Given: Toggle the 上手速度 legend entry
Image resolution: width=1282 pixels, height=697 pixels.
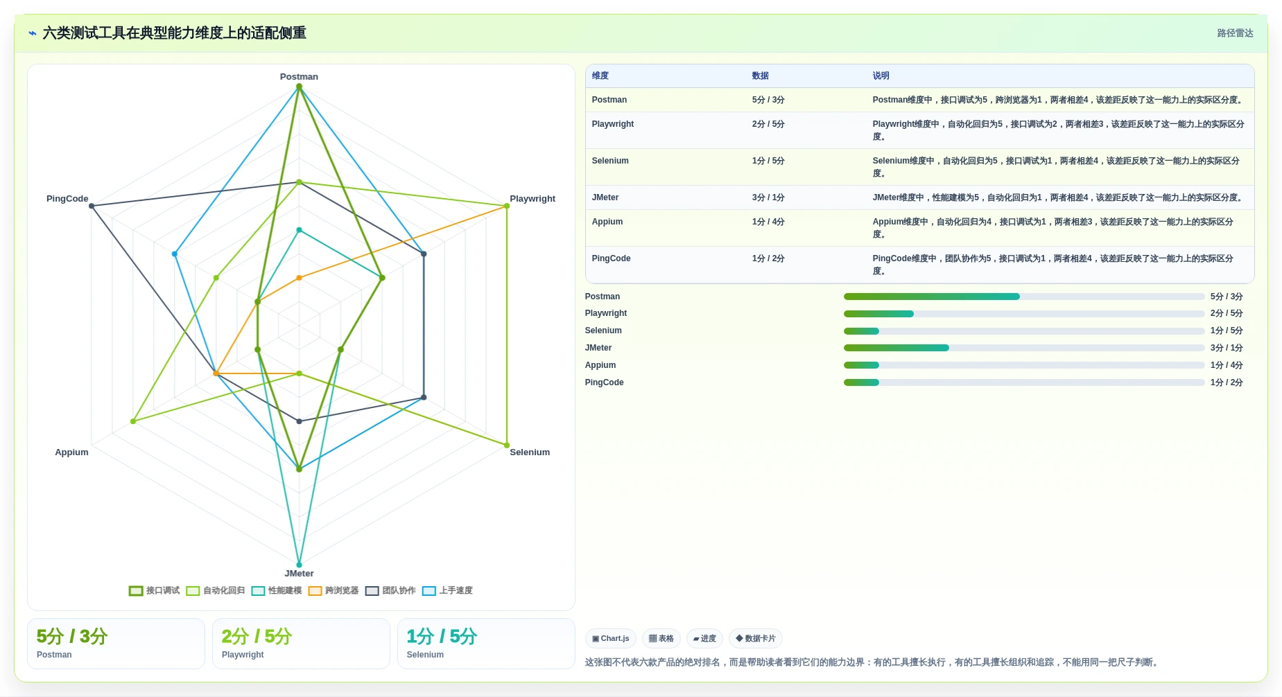Looking at the screenshot, I should (x=447, y=591).
